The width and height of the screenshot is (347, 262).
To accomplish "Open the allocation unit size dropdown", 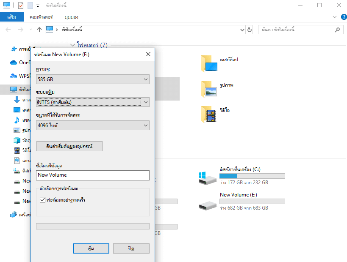I will (92, 126).
